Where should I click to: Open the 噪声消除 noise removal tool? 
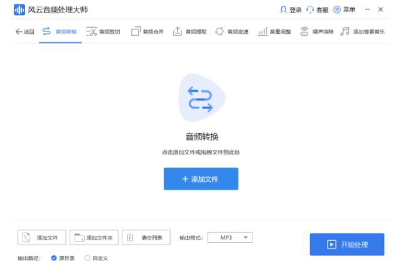click(x=317, y=31)
